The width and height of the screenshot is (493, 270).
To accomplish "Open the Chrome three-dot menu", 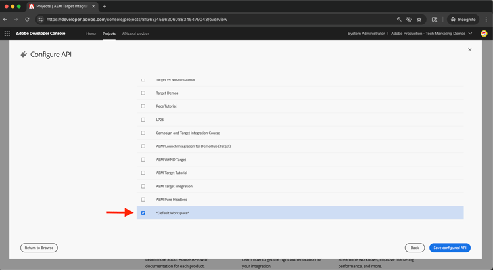I will 486,20.
